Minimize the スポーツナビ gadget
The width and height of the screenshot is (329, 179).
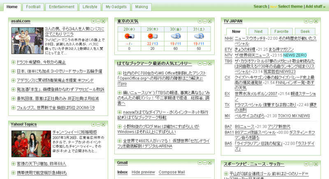[x=311, y=164]
